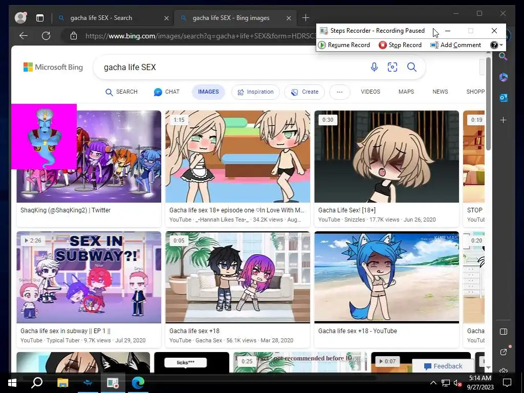Click the scrollbar down arrow
The height and width of the screenshot is (393, 524).
pos(488,368)
